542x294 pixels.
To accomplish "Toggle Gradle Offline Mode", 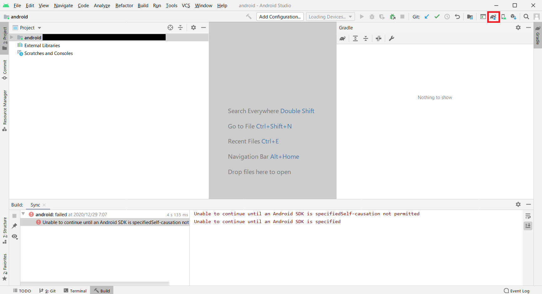I will (379, 38).
